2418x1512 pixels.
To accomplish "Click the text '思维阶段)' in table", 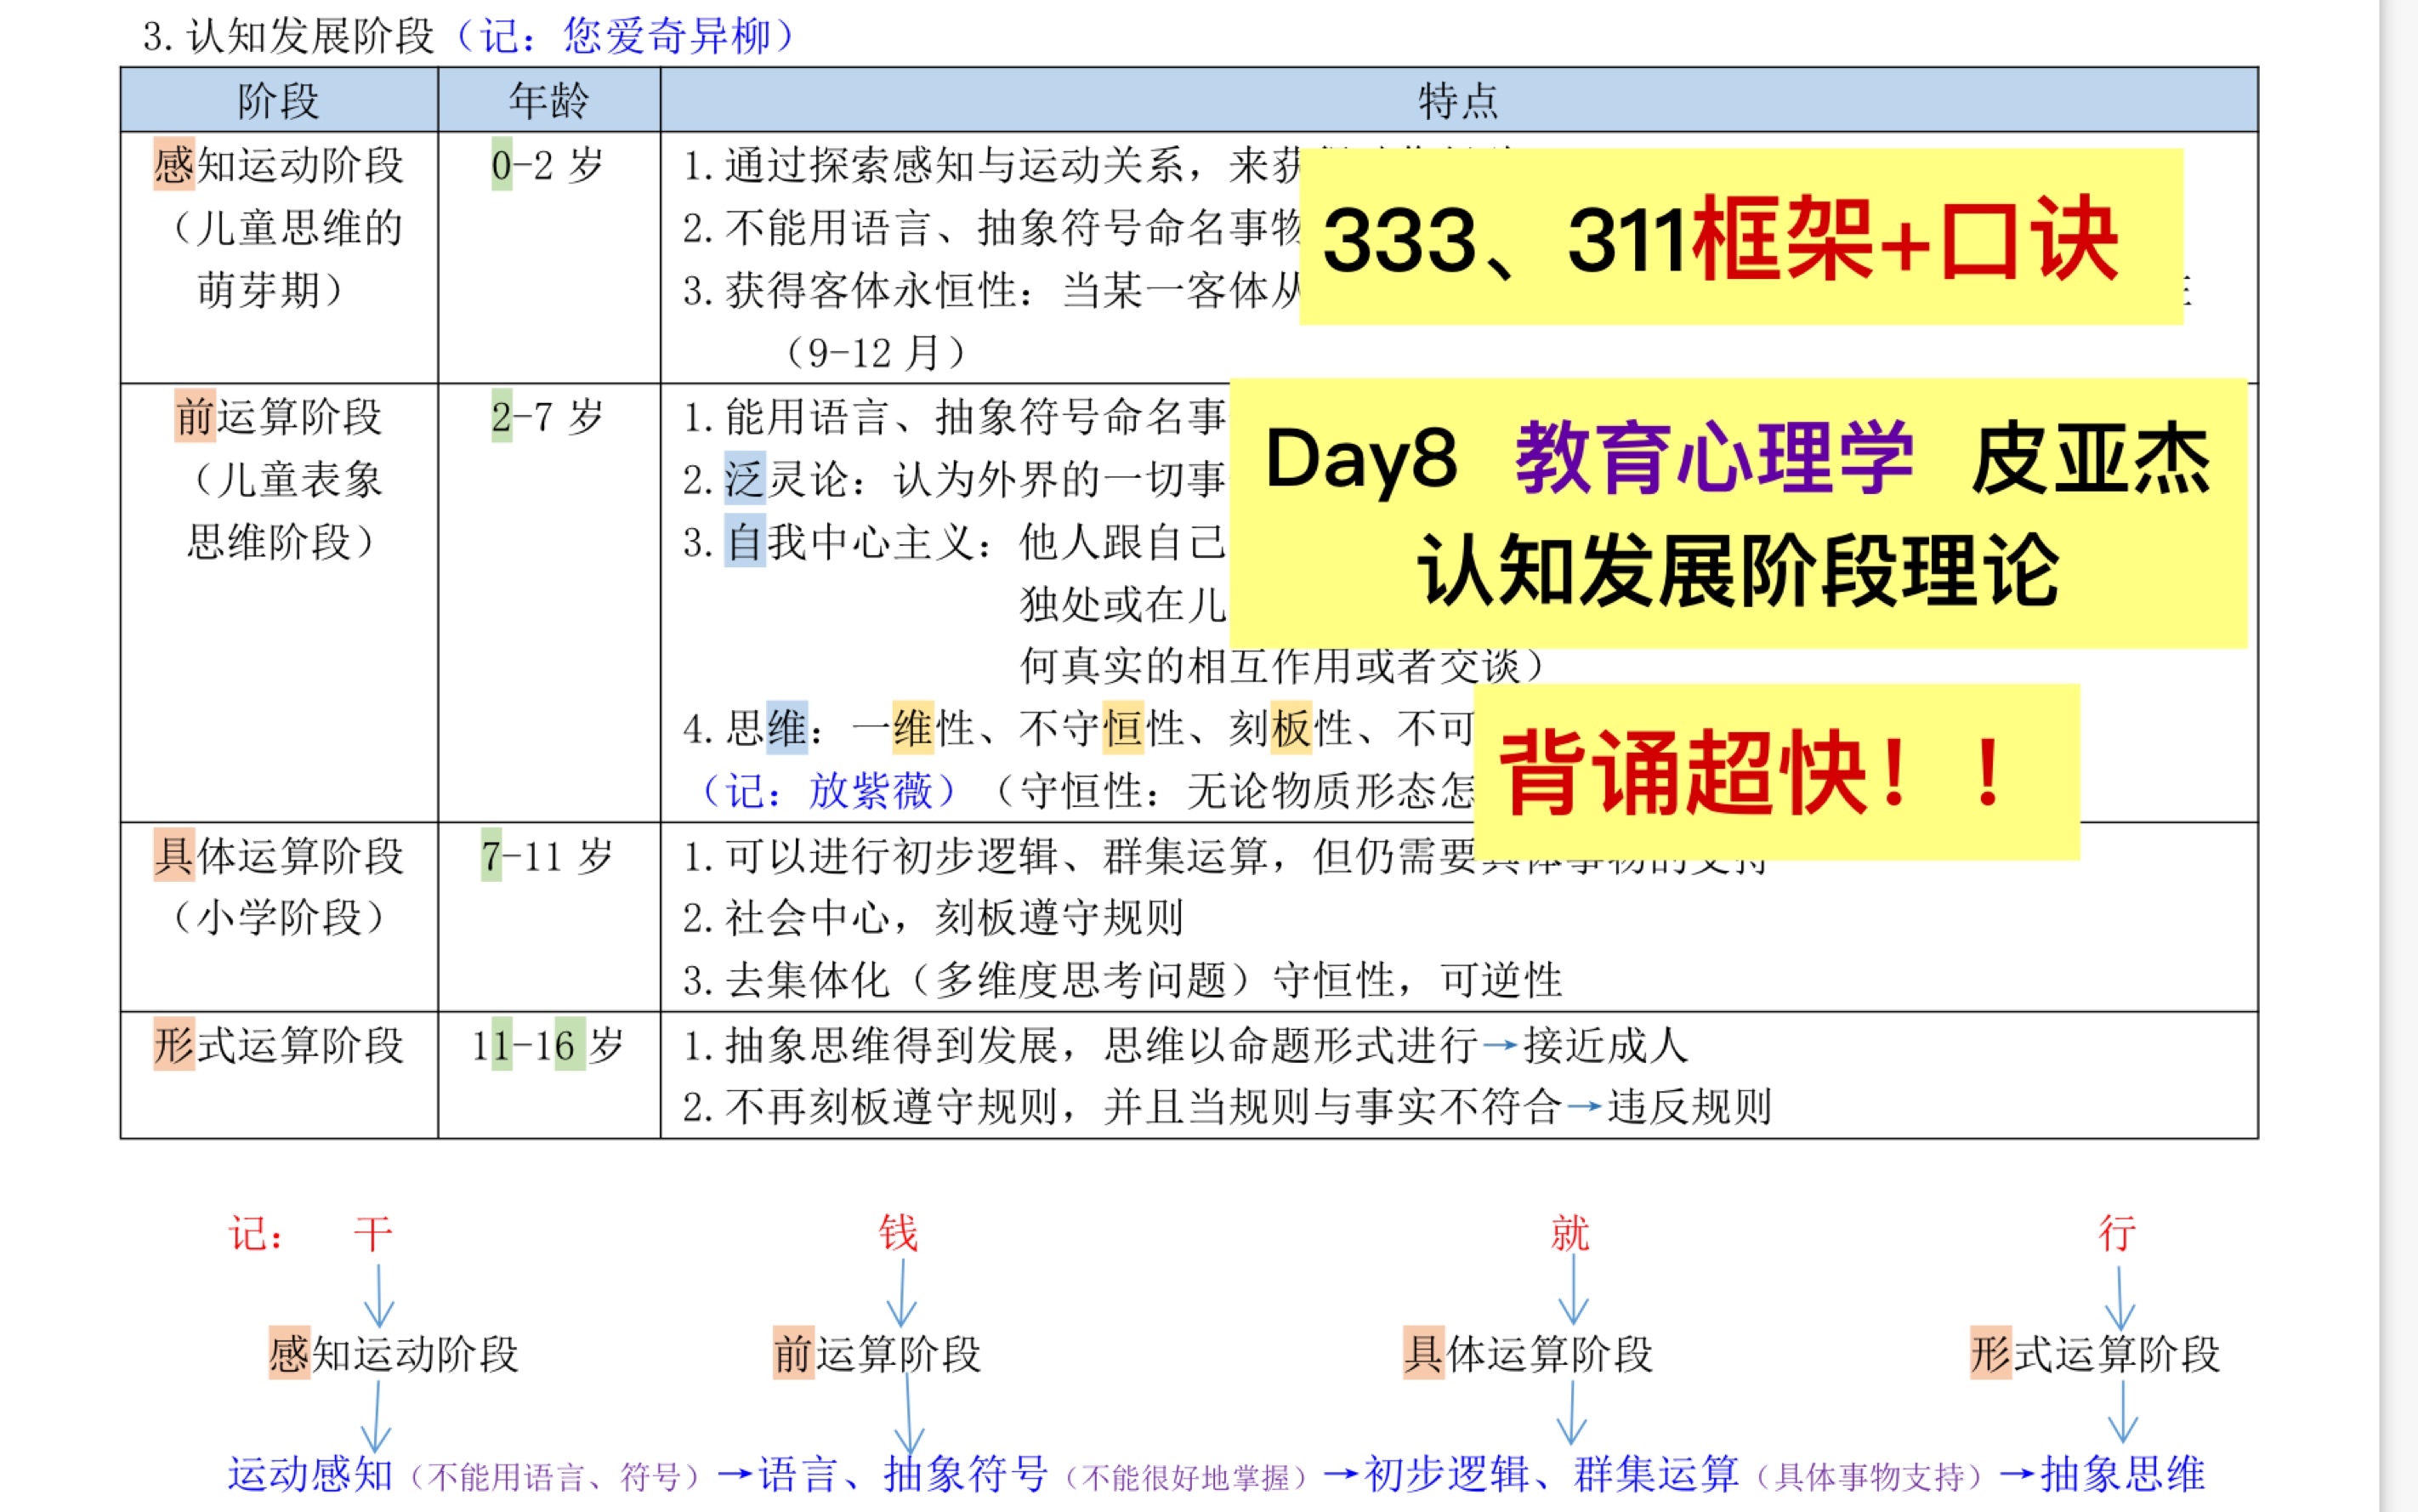I will 281,542.
